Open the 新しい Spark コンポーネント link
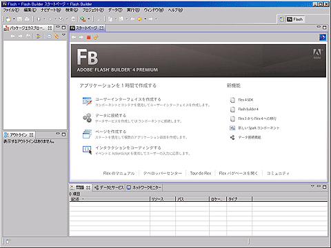Image resolution: width=331 pixels, height=248 pixels. (x=259, y=128)
